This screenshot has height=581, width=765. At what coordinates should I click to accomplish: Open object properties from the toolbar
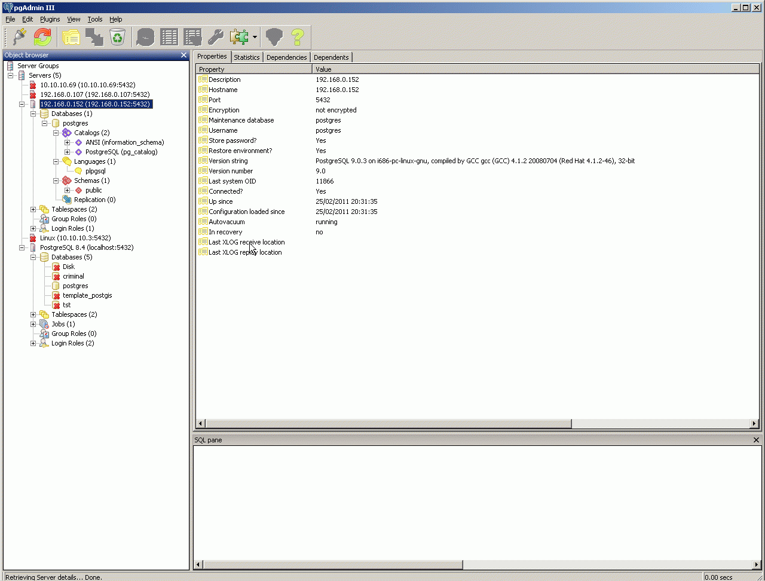(x=71, y=37)
